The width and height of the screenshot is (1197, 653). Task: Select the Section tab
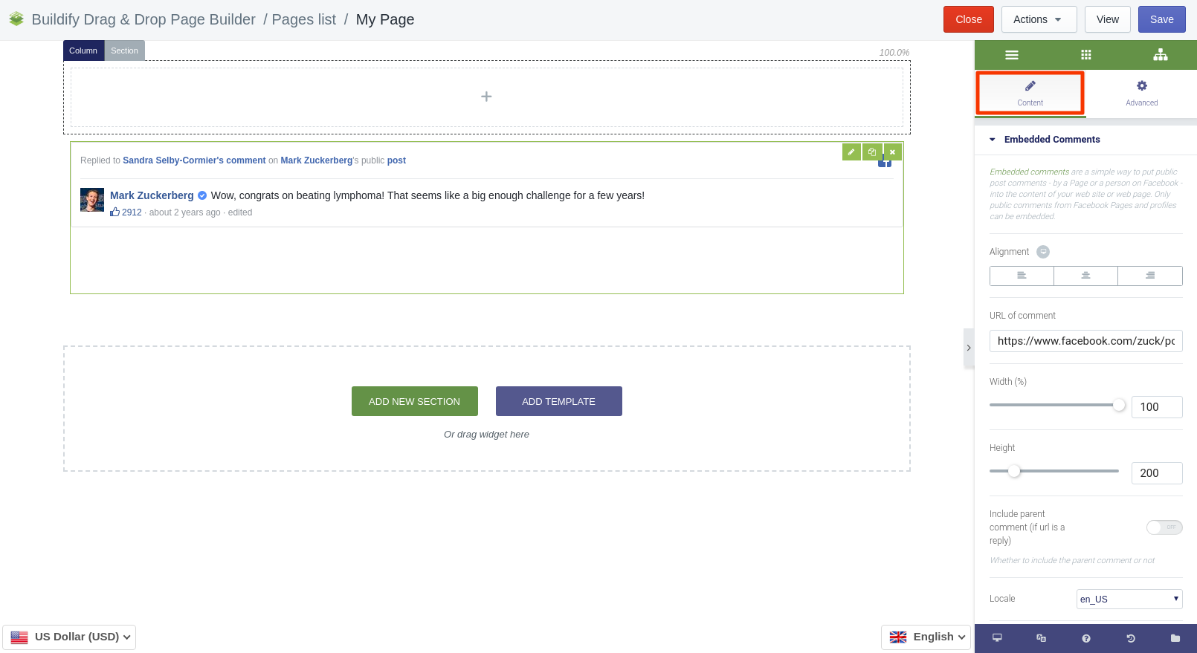(125, 51)
